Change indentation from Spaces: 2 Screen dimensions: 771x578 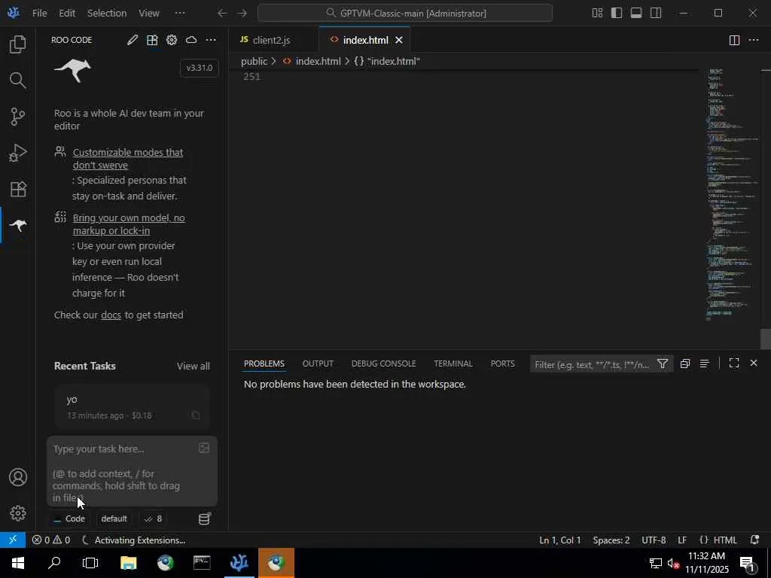pos(611,540)
